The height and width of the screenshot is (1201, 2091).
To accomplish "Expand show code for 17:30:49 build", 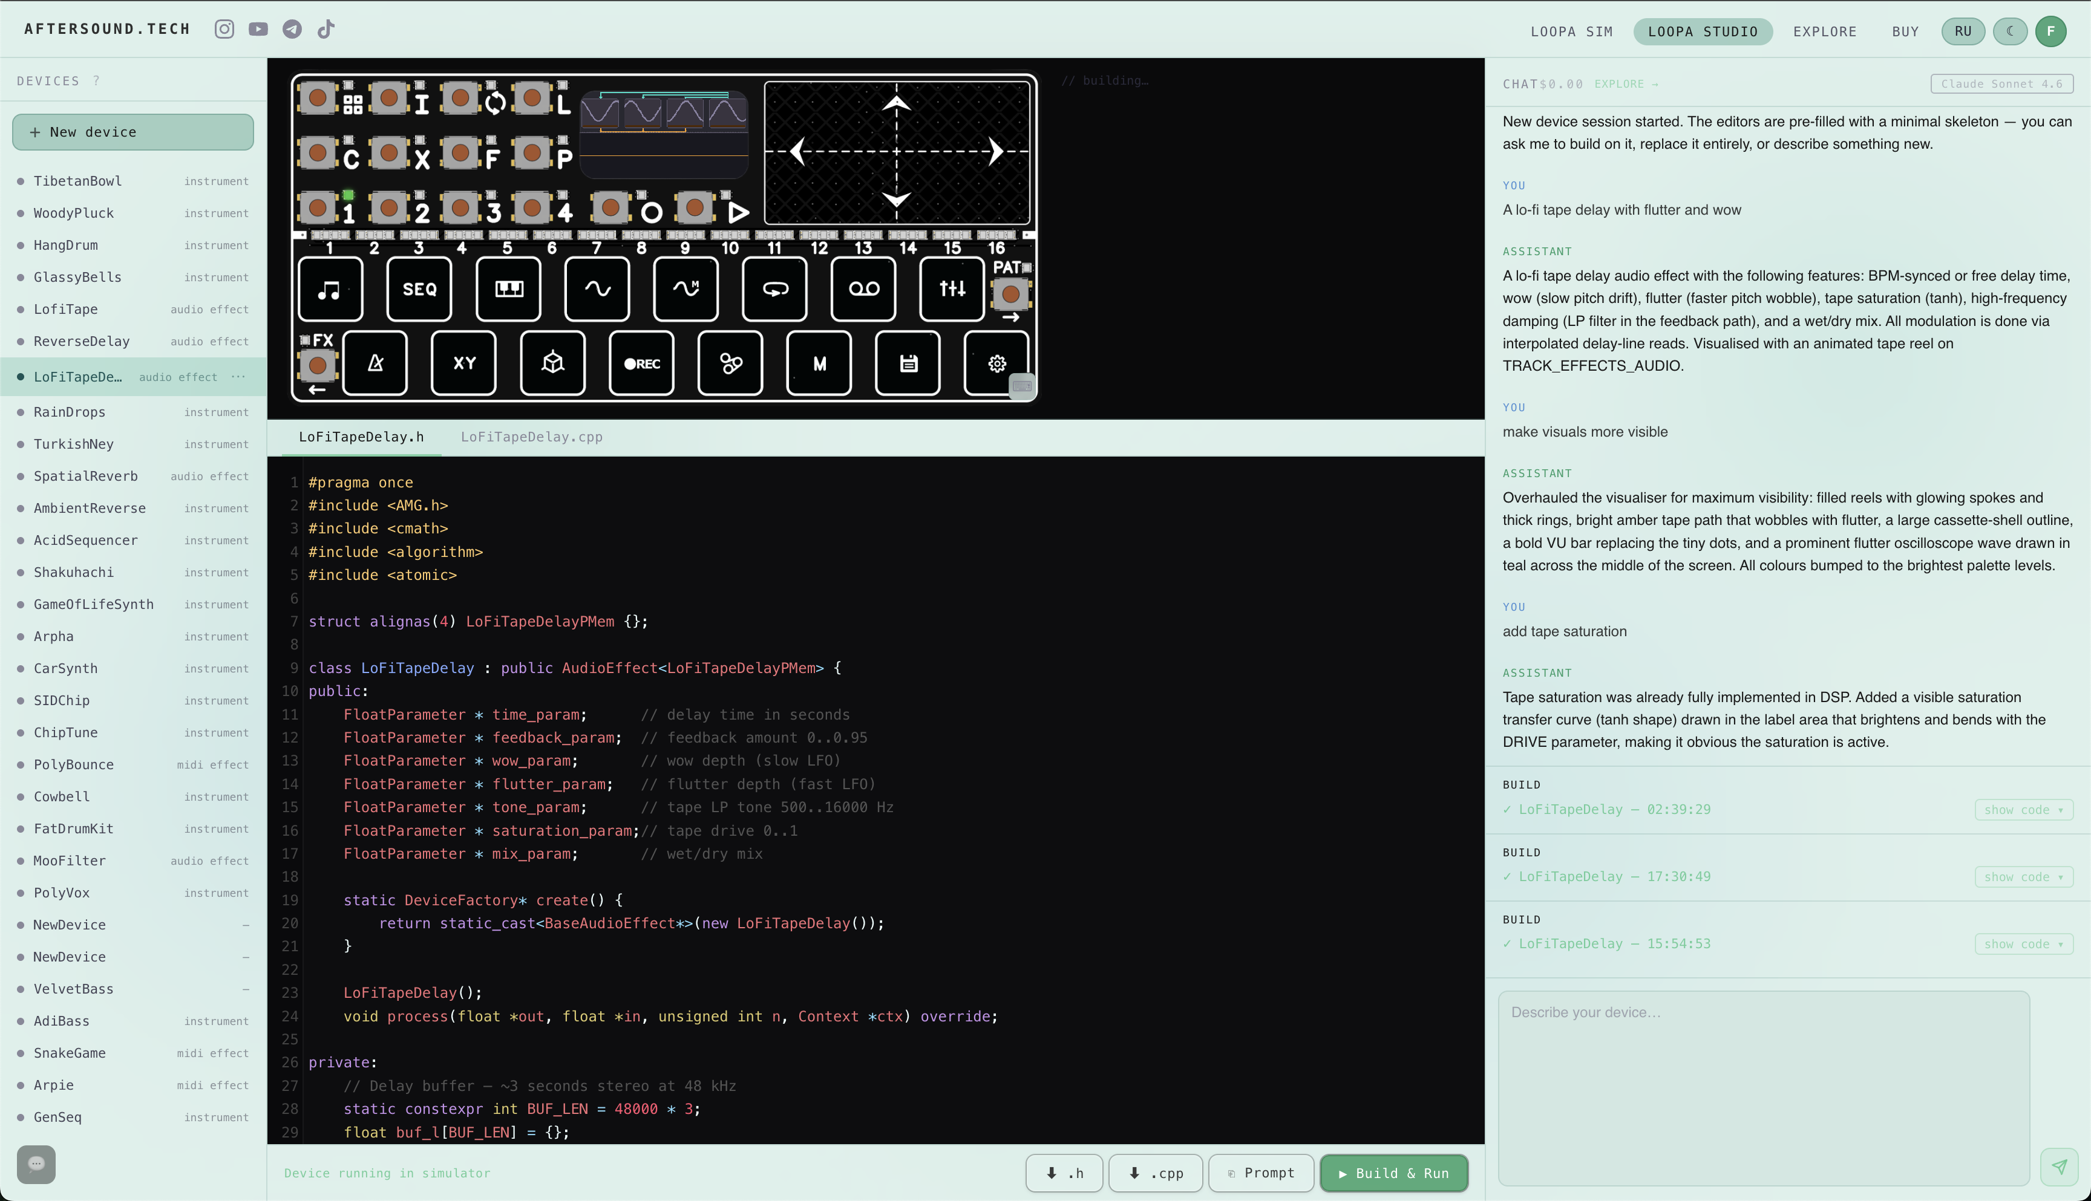I will (2023, 877).
